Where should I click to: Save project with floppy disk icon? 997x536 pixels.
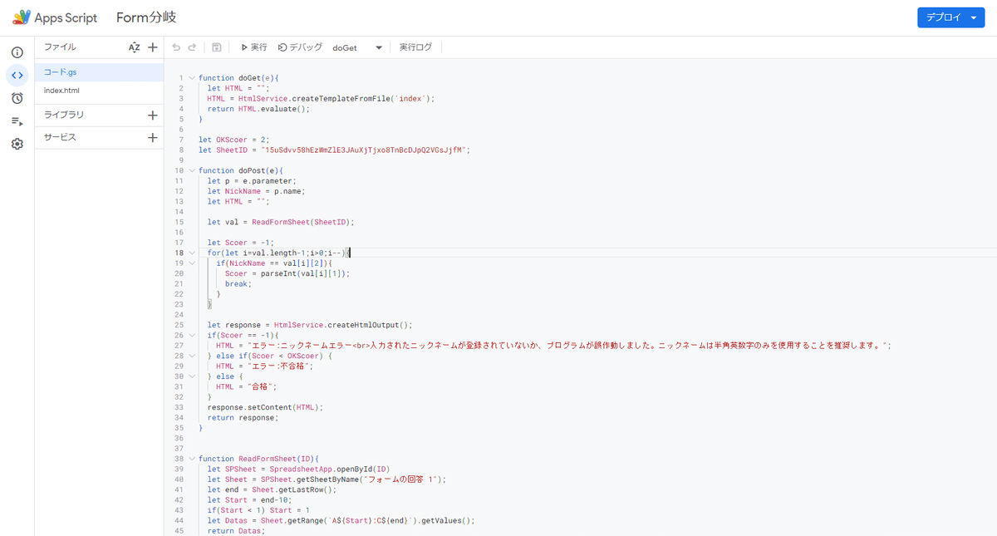click(217, 47)
